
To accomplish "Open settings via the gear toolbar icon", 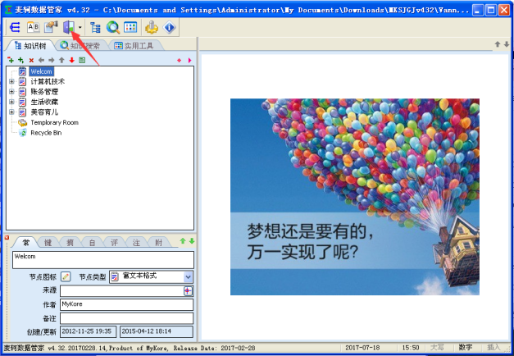I will tap(152, 27).
